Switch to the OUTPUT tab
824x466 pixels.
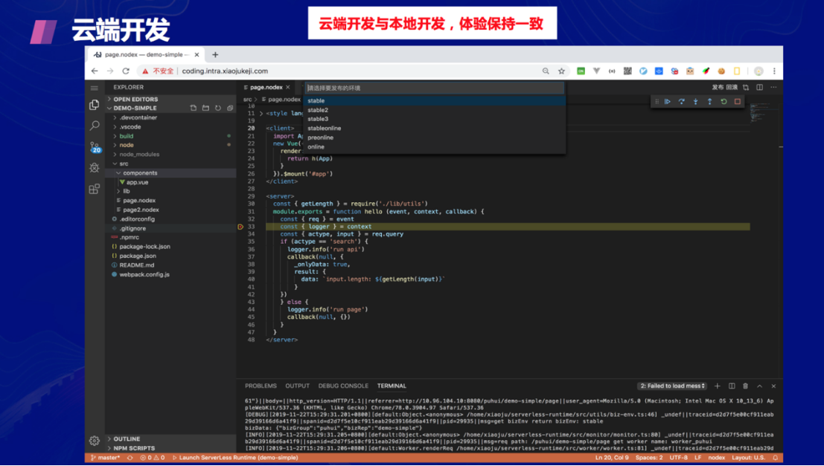(298, 386)
